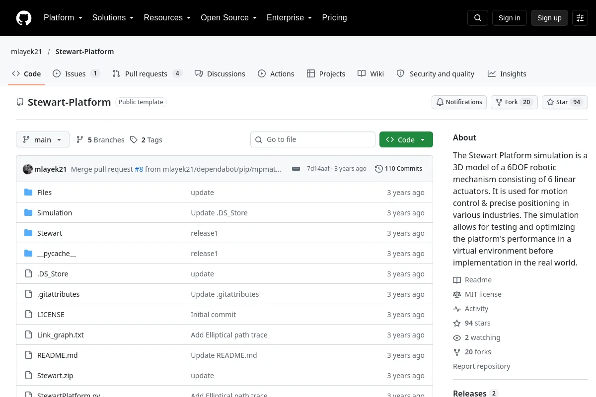The image size is (596, 397).
Task: Open commit 'Add Elliptical path trace' for Link_graph.txt
Action: click(x=229, y=335)
